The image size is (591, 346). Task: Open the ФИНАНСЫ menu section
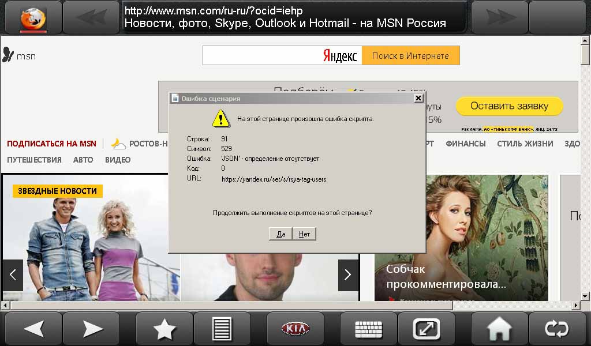(465, 144)
